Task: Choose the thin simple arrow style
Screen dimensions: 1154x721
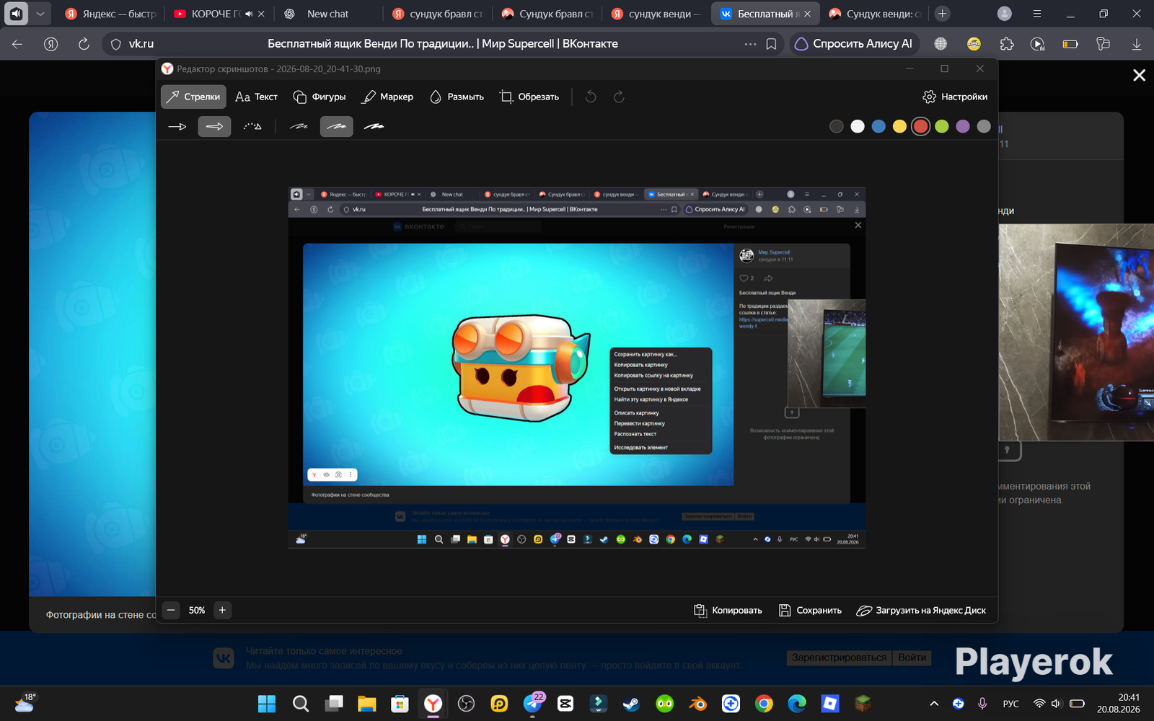Action: [x=177, y=126]
